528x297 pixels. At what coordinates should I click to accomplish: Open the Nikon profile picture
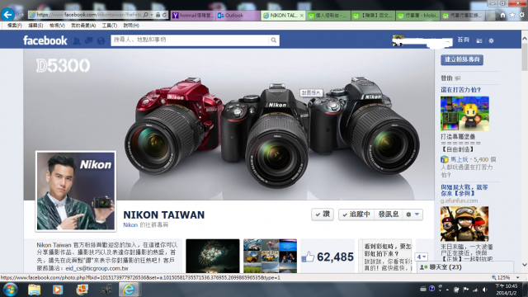point(76,191)
